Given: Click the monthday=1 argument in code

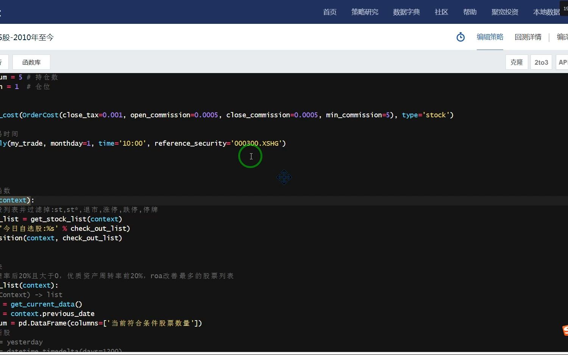Looking at the screenshot, I should click(70, 143).
